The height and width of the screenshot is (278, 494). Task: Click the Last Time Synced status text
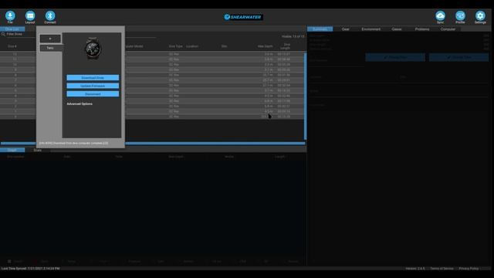[30, 269]
